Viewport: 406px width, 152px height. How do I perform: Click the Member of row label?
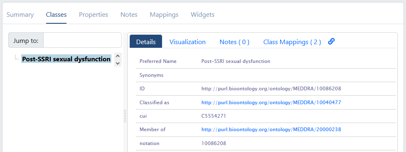tap(153, 129)
